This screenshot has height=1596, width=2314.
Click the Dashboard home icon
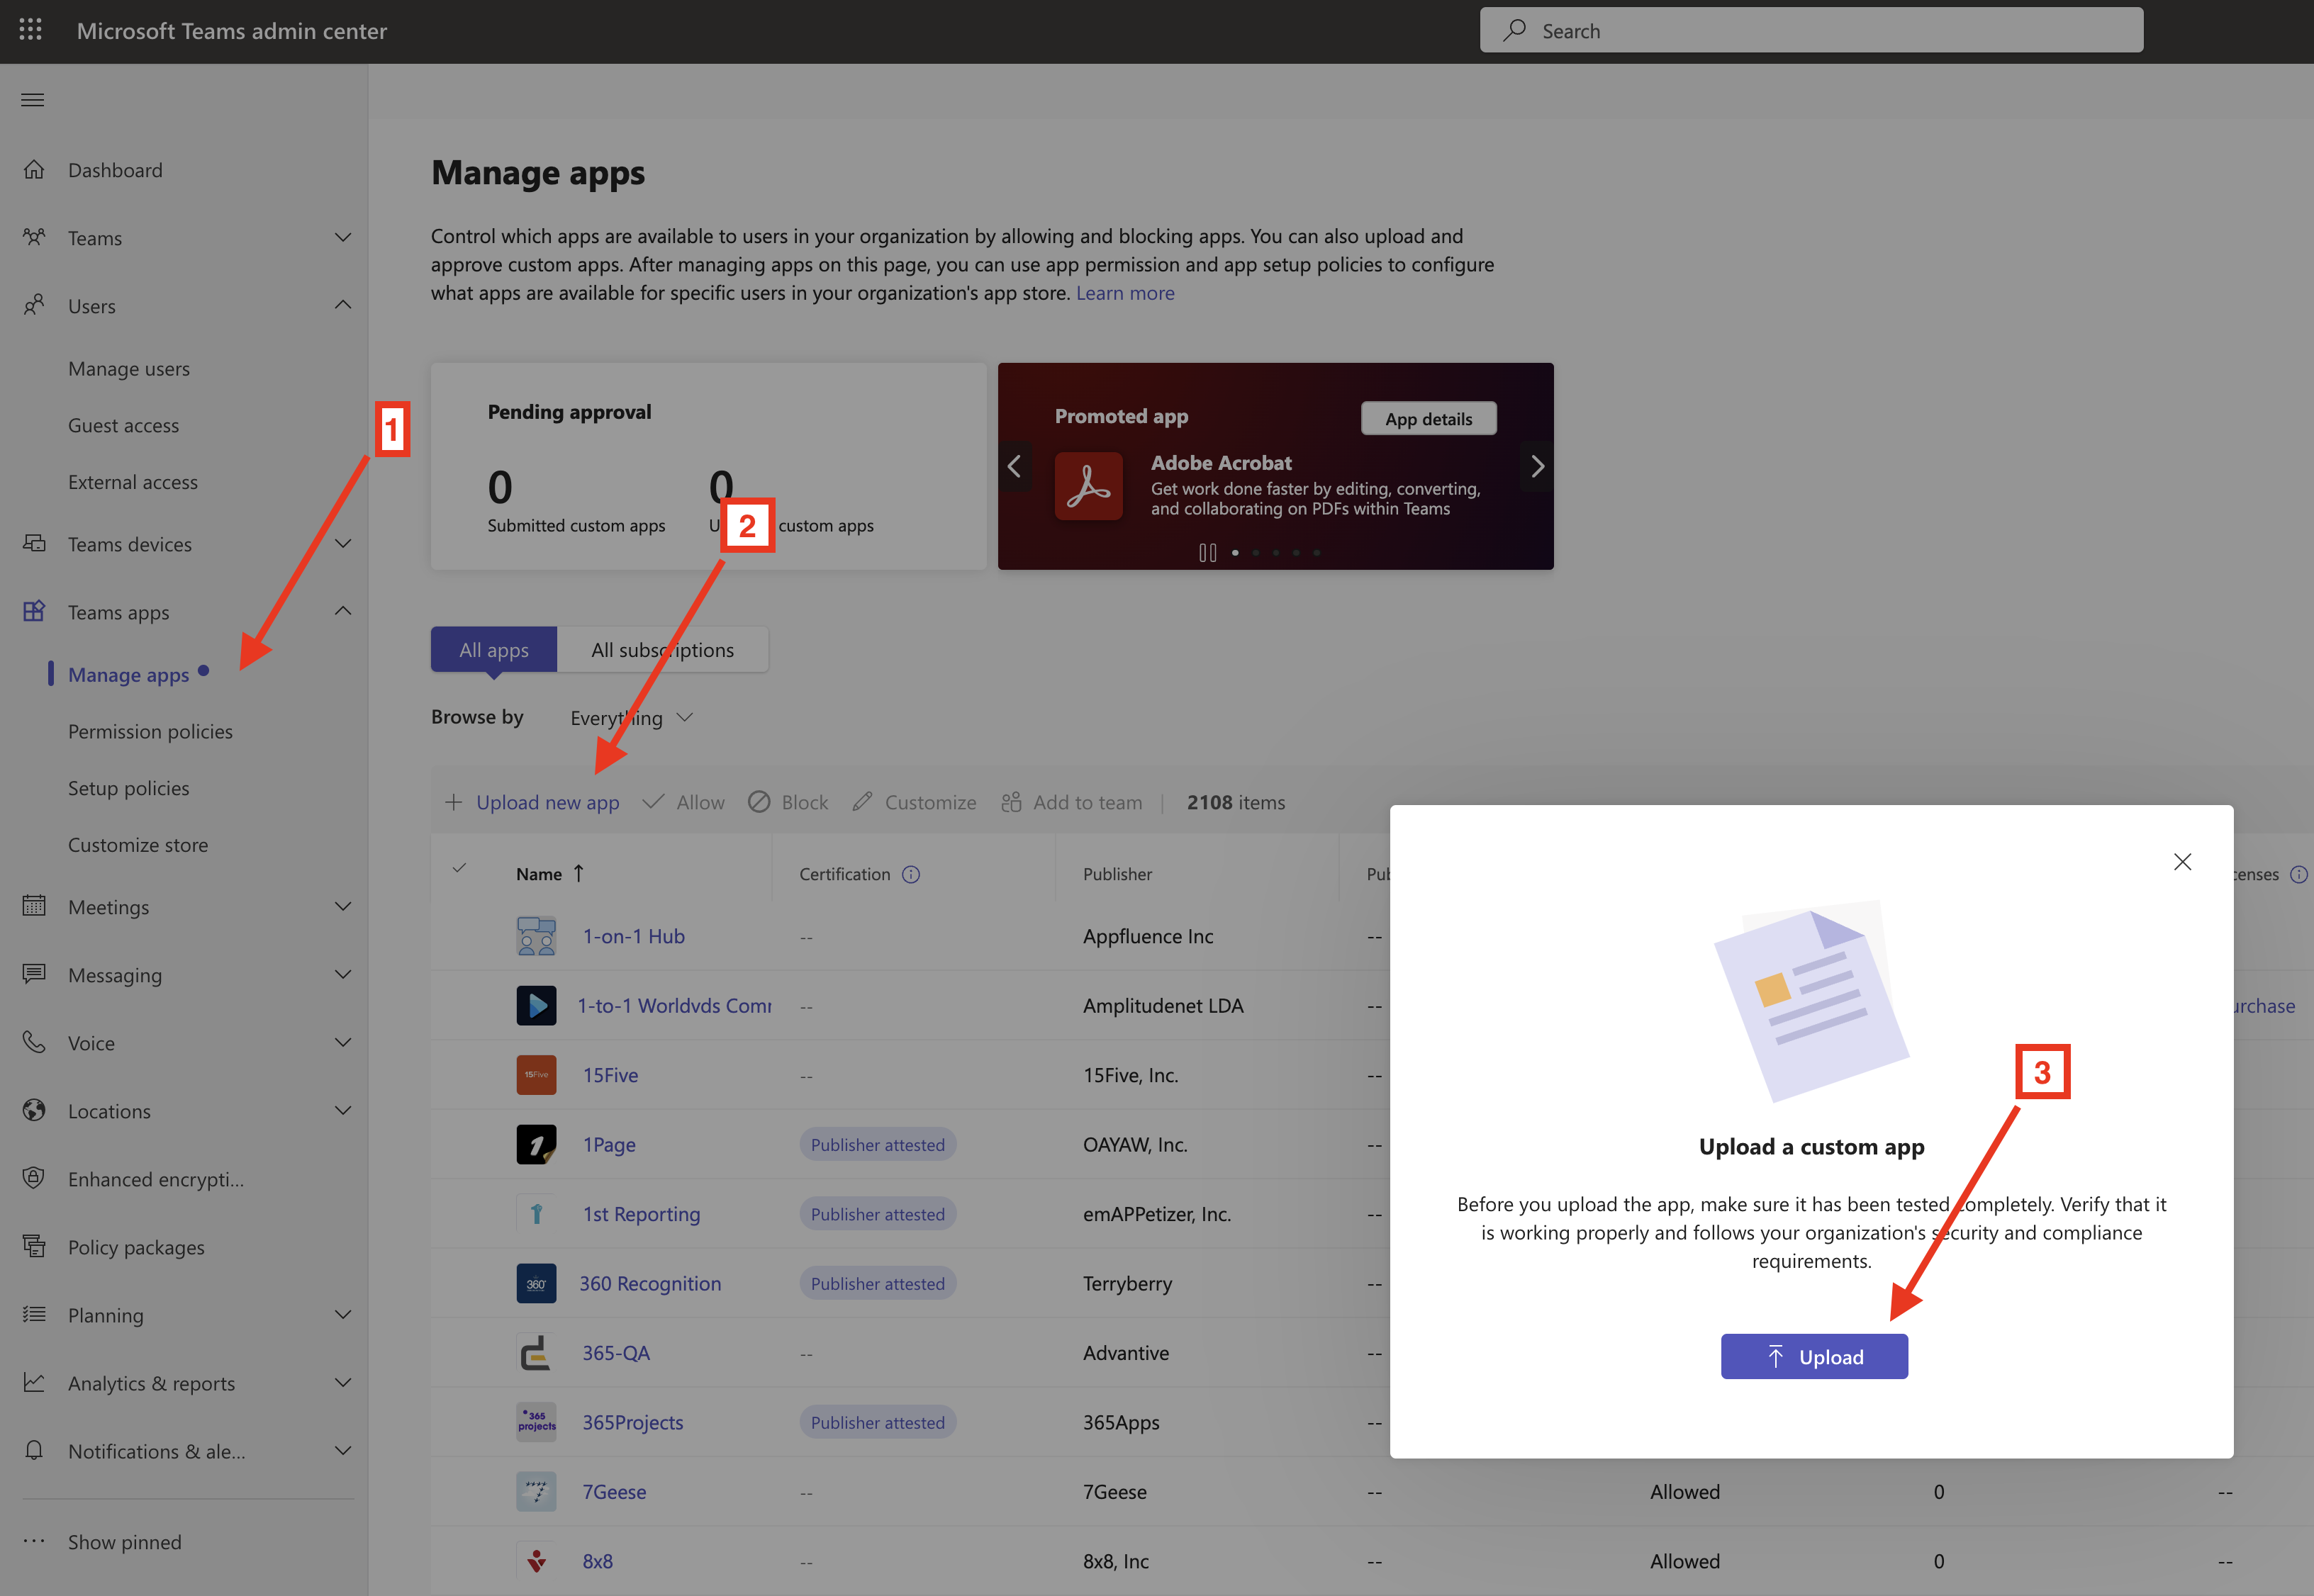pos(34,170)
